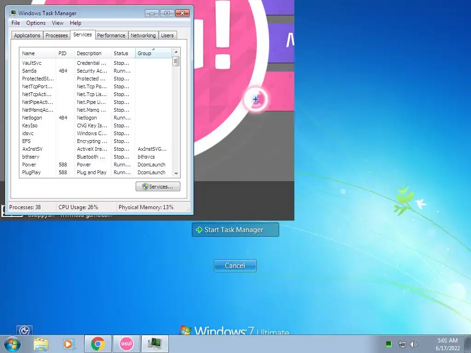Open the Services... button
471x353 pixels.
158,187
